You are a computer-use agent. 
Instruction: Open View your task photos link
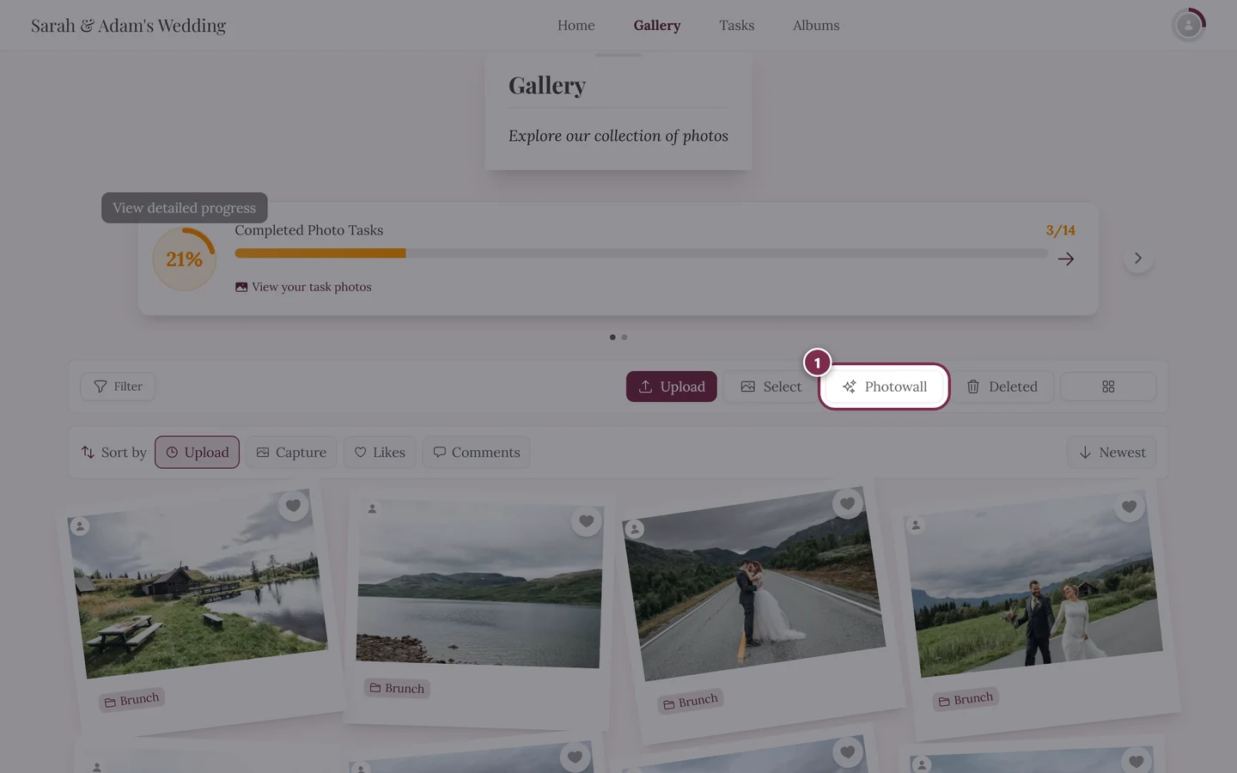[303, 287]
